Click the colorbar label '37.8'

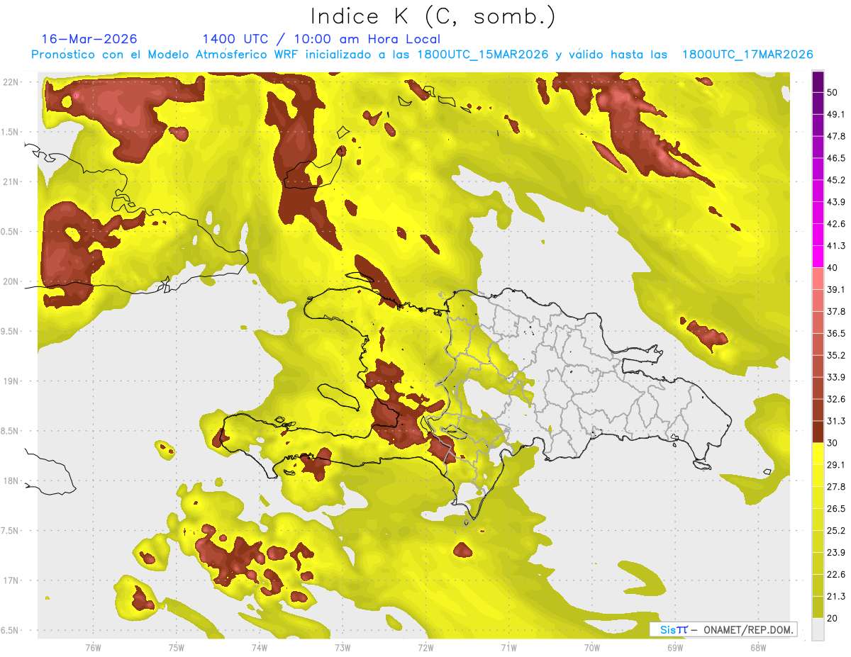coord(836,311)
